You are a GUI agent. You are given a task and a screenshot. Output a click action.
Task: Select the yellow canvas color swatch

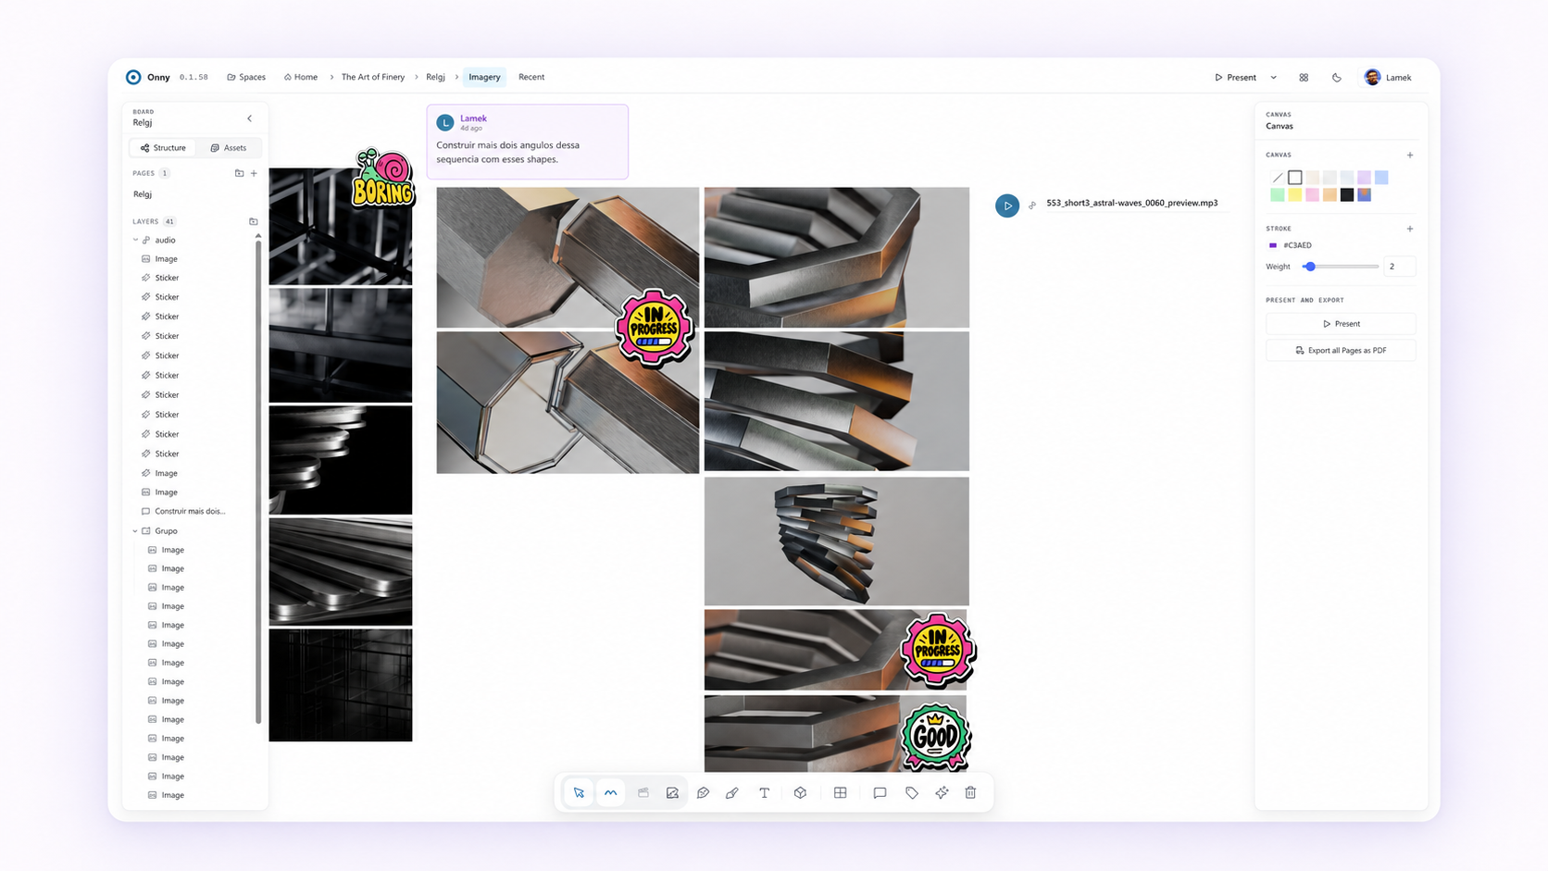coord(1295,195)
